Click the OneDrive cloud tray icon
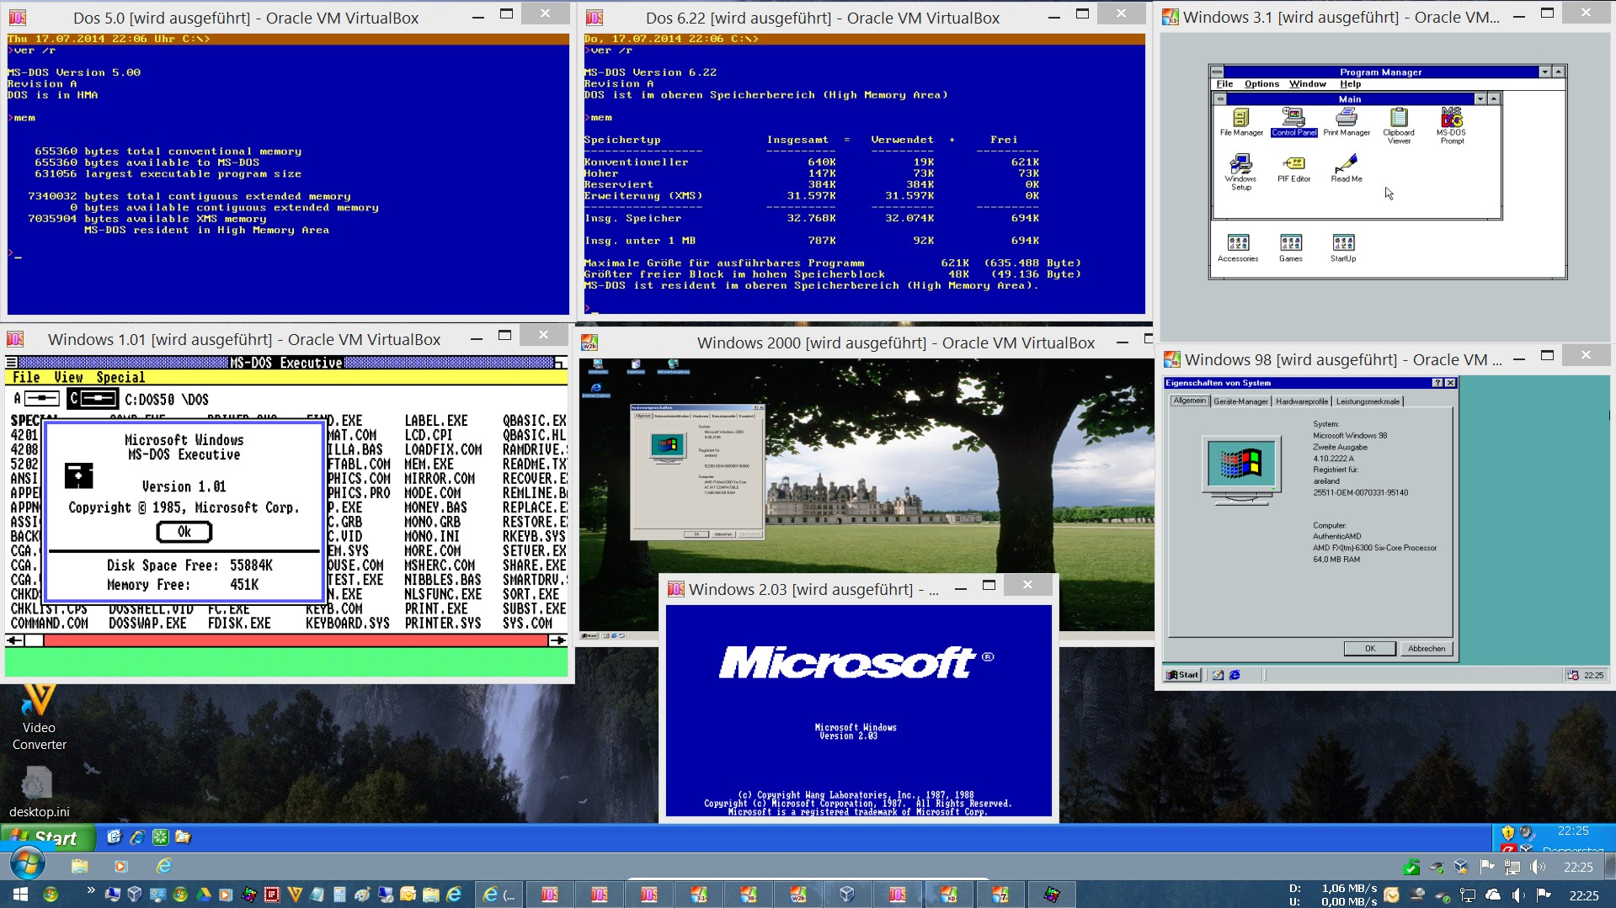The image size is (1616, 908). click(x=1493, y=895)
